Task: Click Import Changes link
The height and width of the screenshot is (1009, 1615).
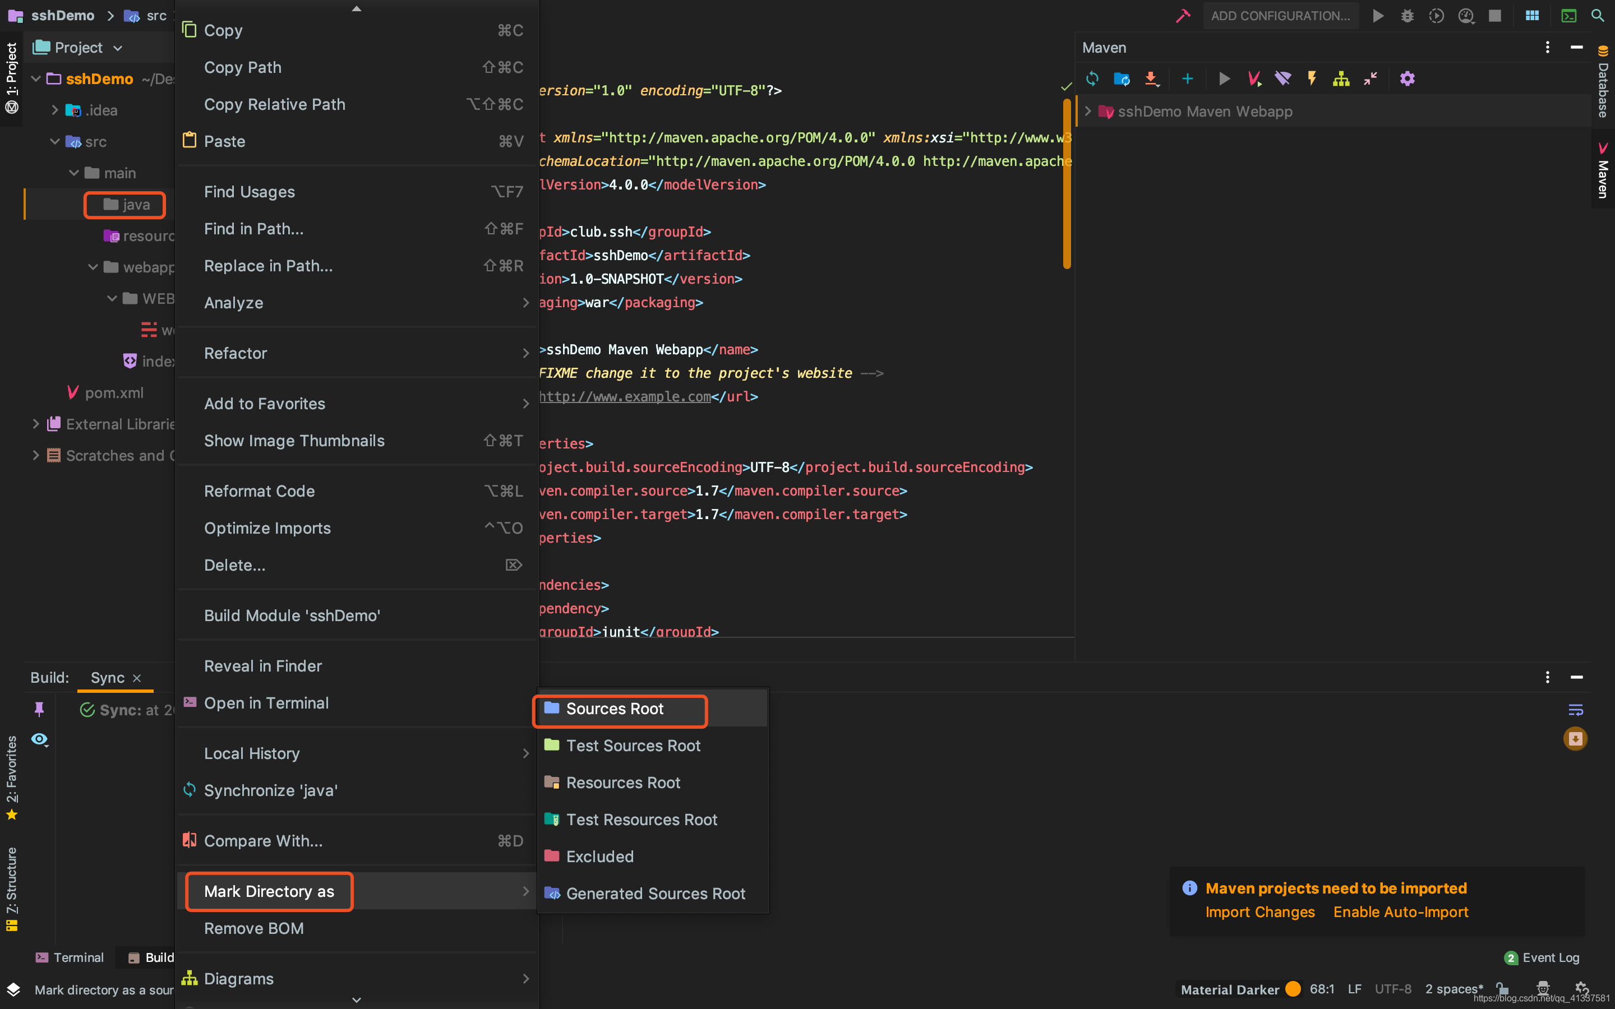Action: [x=1260, y=912]
